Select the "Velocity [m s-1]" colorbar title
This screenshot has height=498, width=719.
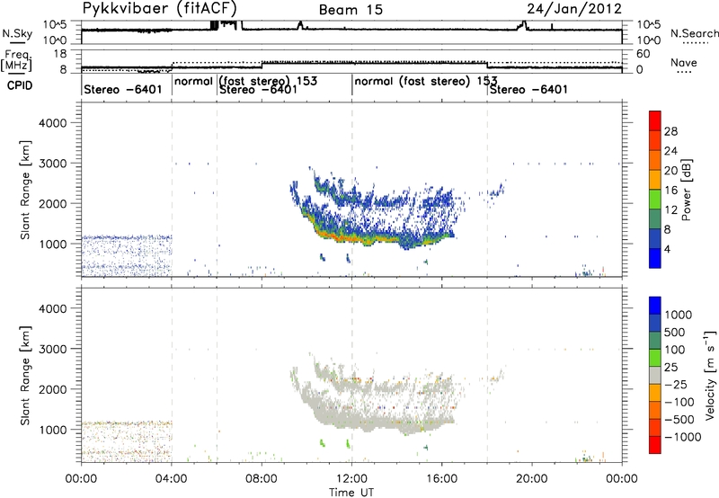(710, 375)
